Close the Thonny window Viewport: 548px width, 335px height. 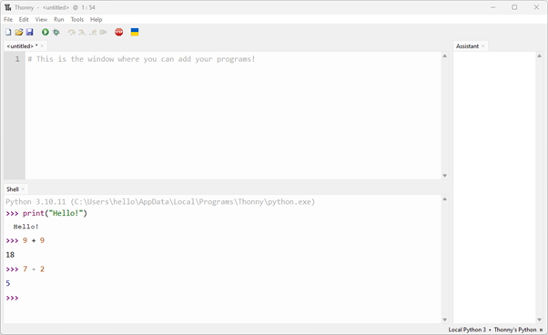[536, 7]
